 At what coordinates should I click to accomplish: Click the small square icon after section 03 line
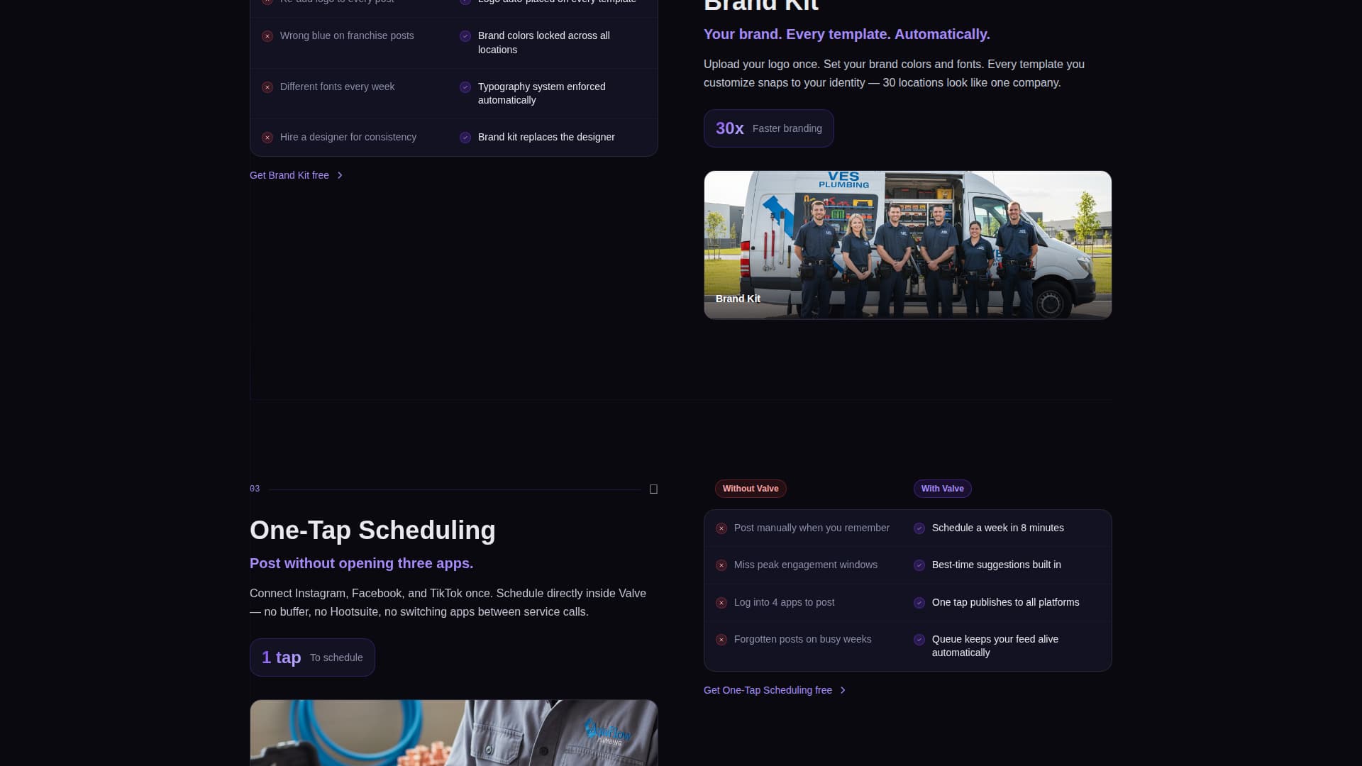[x=653, y=489]
